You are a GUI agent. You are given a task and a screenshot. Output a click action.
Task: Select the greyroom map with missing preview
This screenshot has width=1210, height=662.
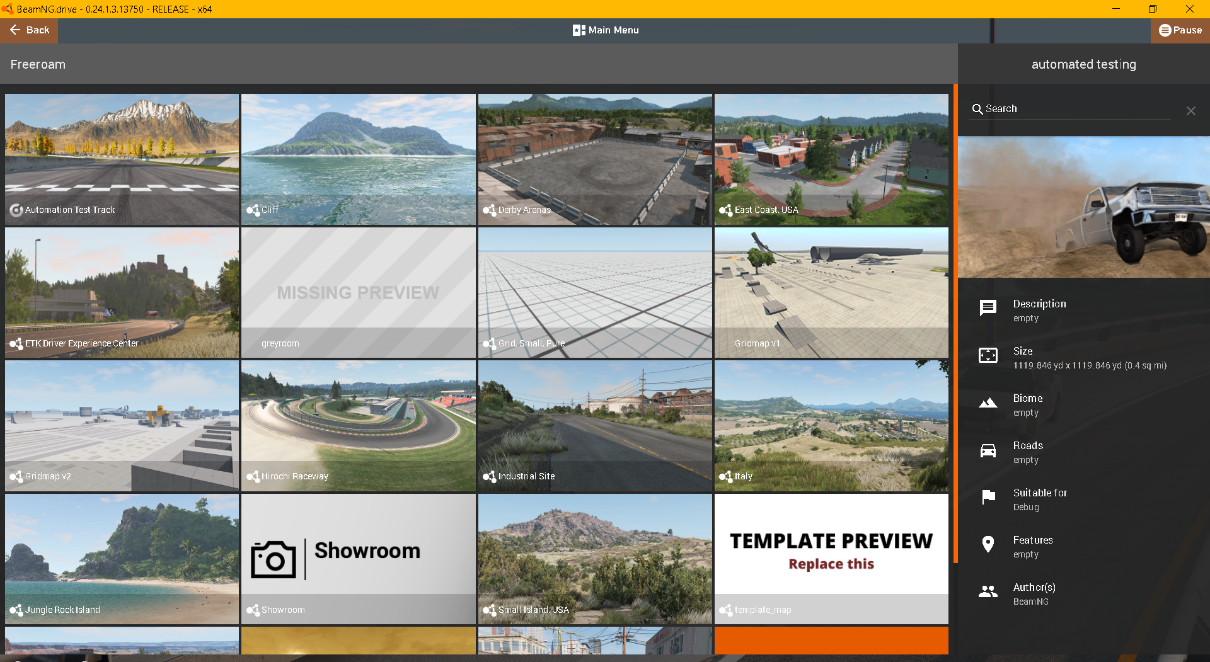pos(358,293)
